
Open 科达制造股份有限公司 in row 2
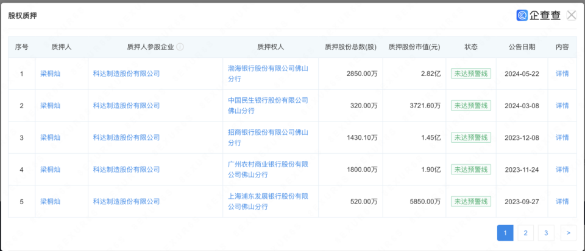click(127, 106)
